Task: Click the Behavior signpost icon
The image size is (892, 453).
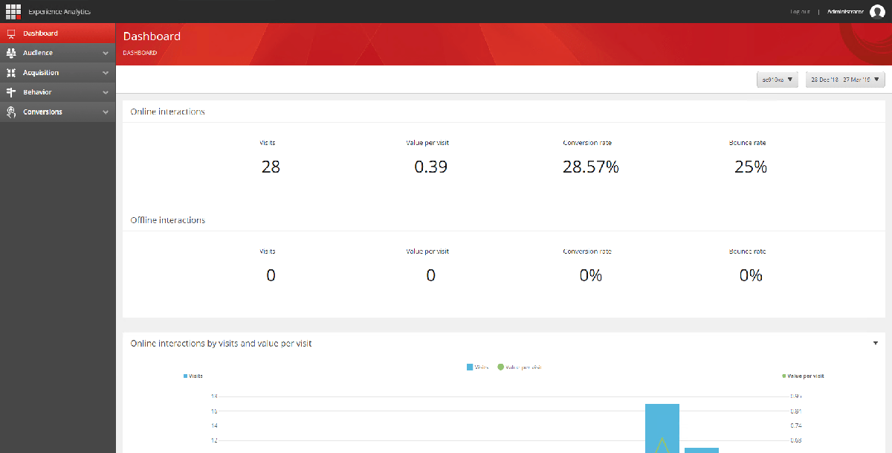Action: [x=11, y=92]
